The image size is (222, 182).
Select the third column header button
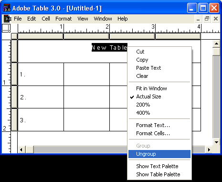[132, 36]
